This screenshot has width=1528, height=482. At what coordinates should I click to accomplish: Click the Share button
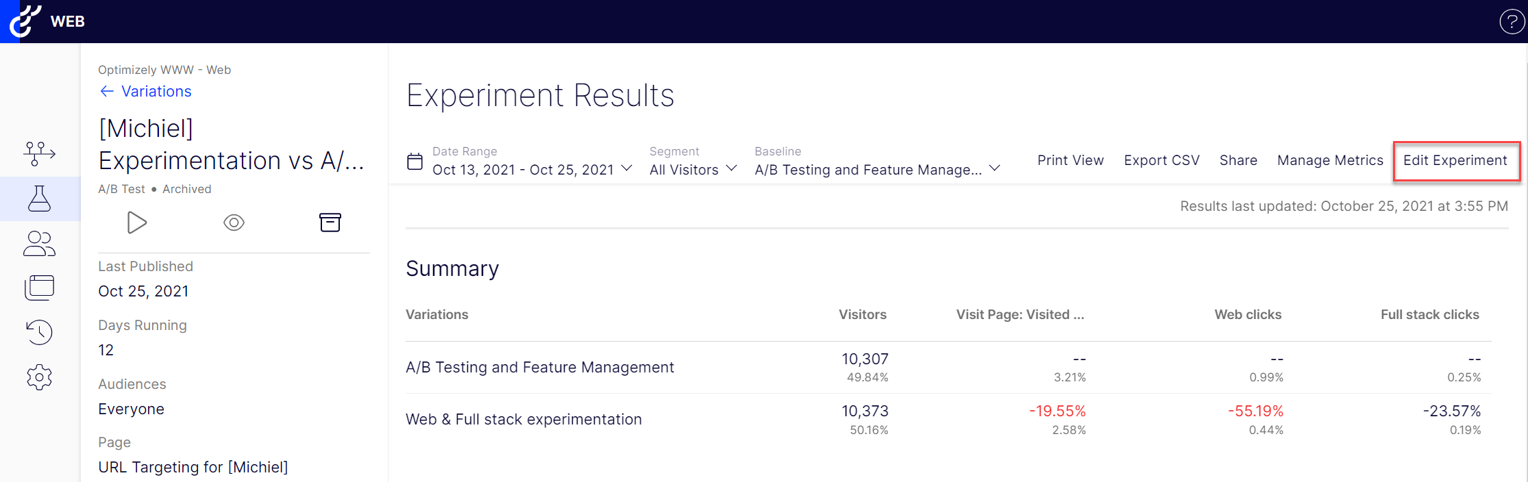coord(1238,160)
